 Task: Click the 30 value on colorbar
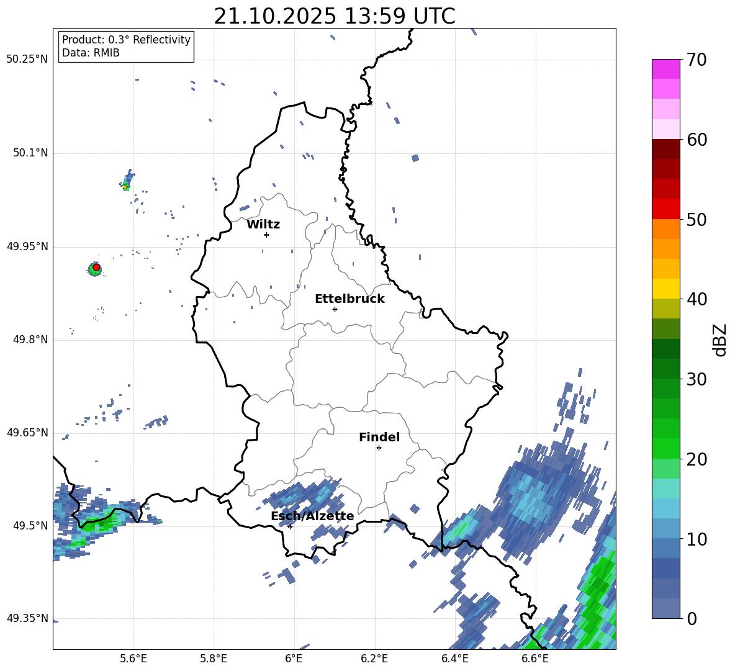(x=697, y=379)
